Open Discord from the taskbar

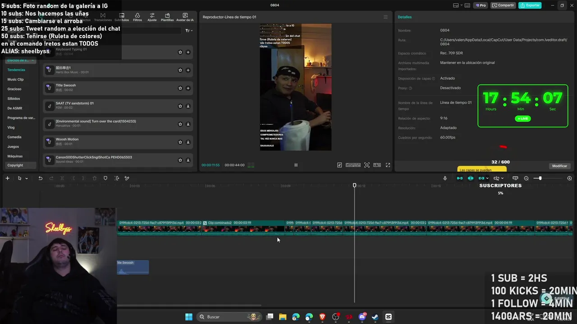click(x=362, y=317)
